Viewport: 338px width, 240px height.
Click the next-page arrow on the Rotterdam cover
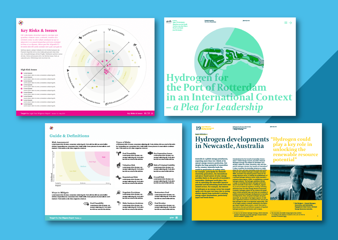290,23
